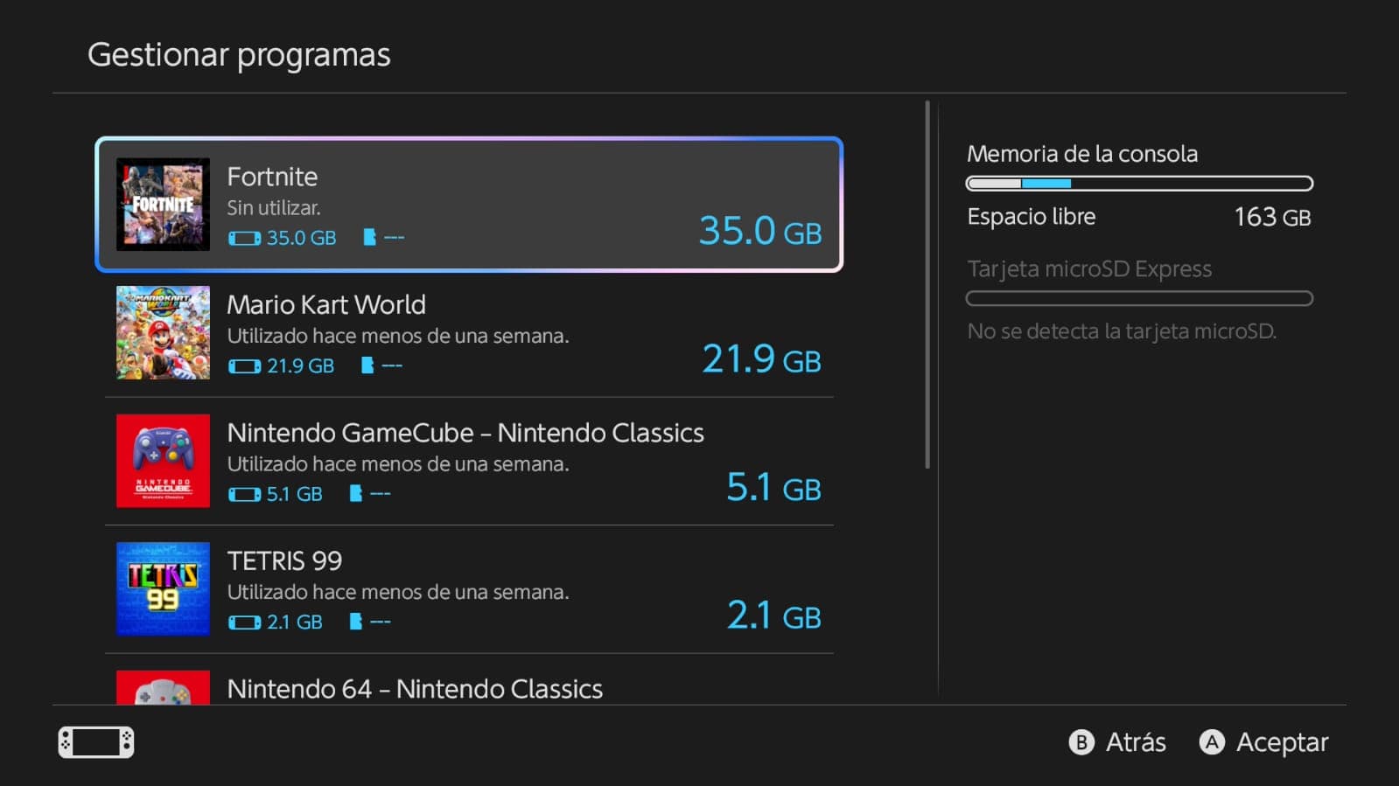
Task: Click the handheld console icon at bottom left
Action: (96, 742)
